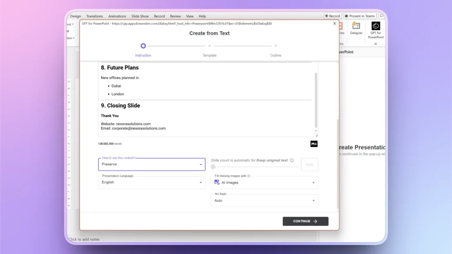This screenshot has width=452, height=254.
Task: Open the Design ribbon tab
Action: tap(75, 16)
